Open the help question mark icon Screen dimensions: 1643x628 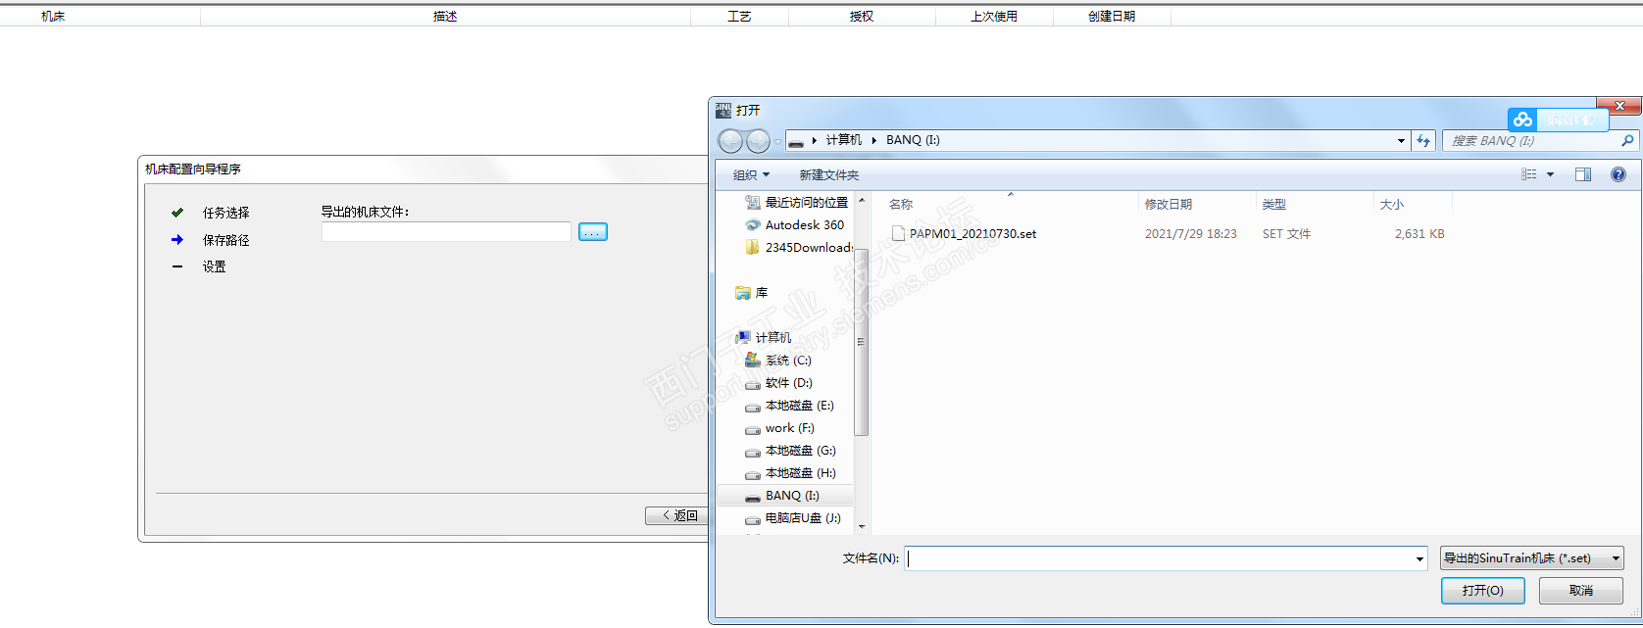[x=1618, y=174]
